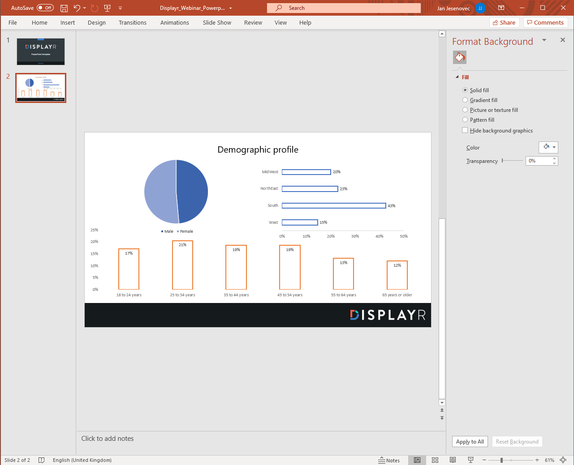
Task: Open Format Background pane options arrow
Action: [544, 40]
